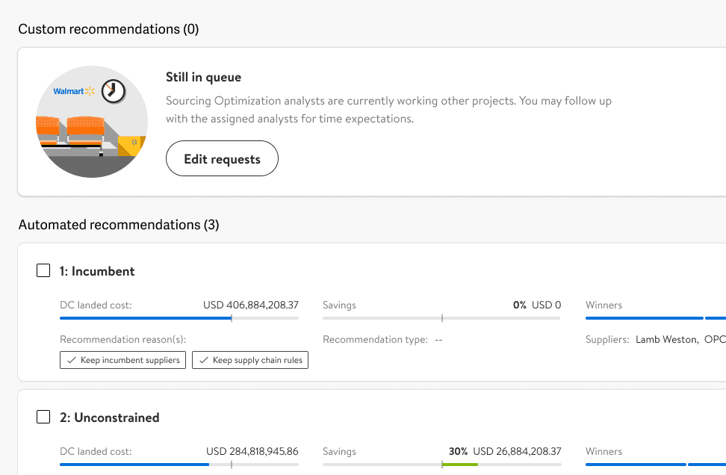Click the Keep supply chain rules tag
Viewport: 726px width, 475px height.
(x=250, y=360)
